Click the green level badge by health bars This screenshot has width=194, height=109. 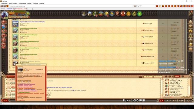tap(28, 13)
